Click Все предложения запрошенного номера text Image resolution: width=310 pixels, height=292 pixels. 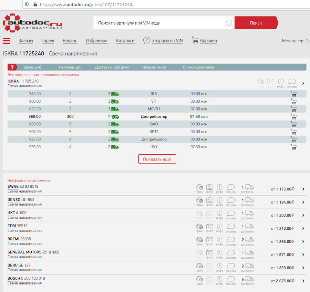coord(43,75)
